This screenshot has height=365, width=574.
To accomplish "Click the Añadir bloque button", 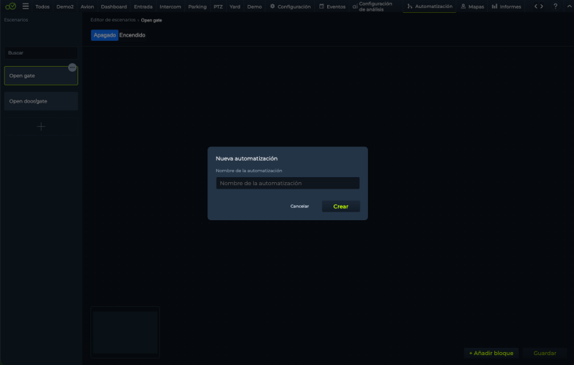I will tap(491, 353).
